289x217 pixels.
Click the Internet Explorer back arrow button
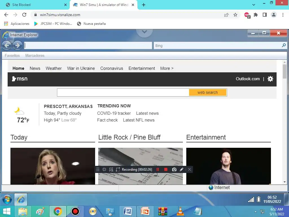(7, 45)
